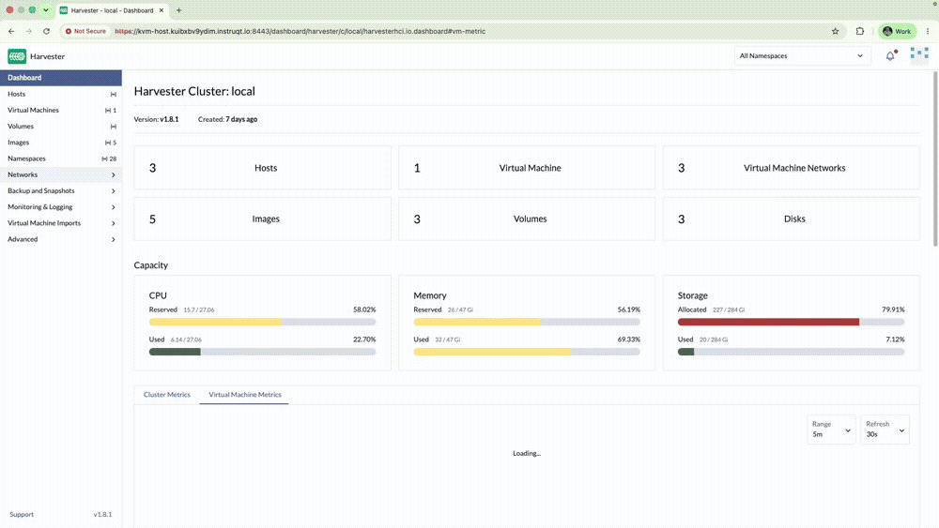Screen dimensions: 939x528
Task: Close the Harvester Dashboard browser tab
Action: [162, 10]
